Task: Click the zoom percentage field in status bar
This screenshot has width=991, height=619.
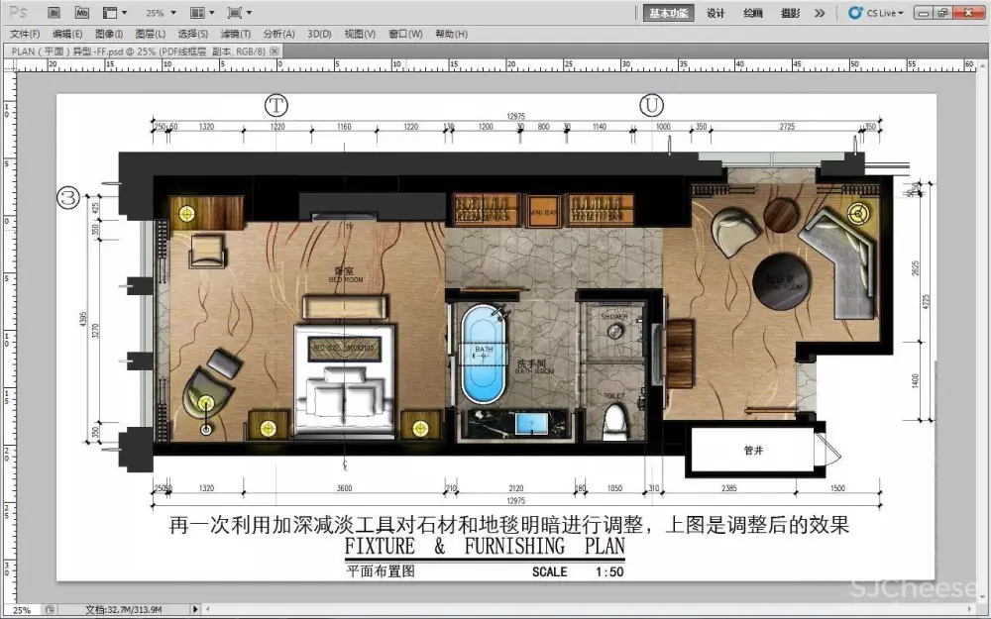Action: 21,610
